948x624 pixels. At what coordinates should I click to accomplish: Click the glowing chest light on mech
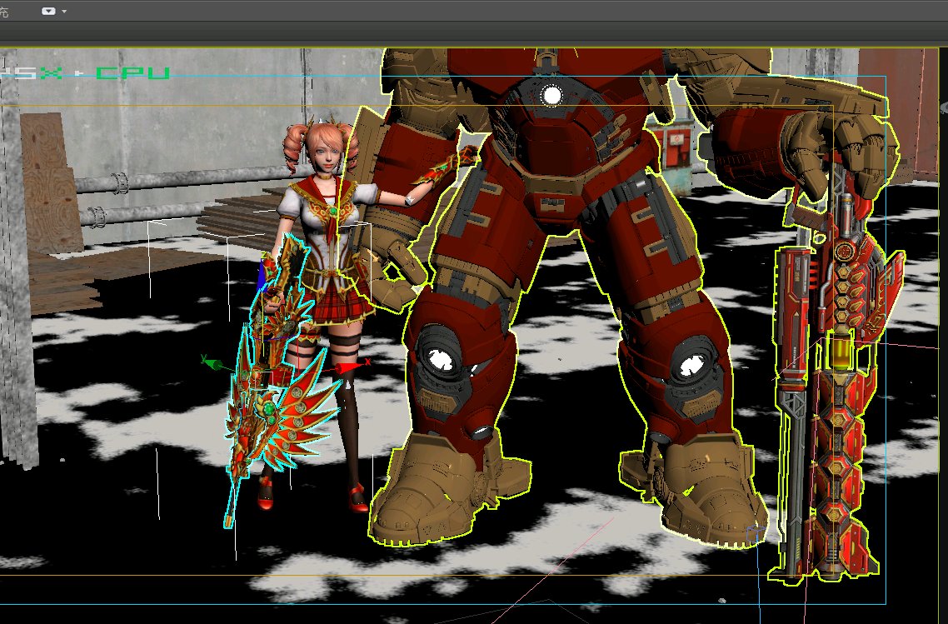pos(551,96)
